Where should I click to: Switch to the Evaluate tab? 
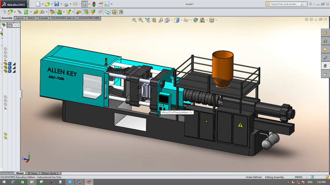coord(43,18)
